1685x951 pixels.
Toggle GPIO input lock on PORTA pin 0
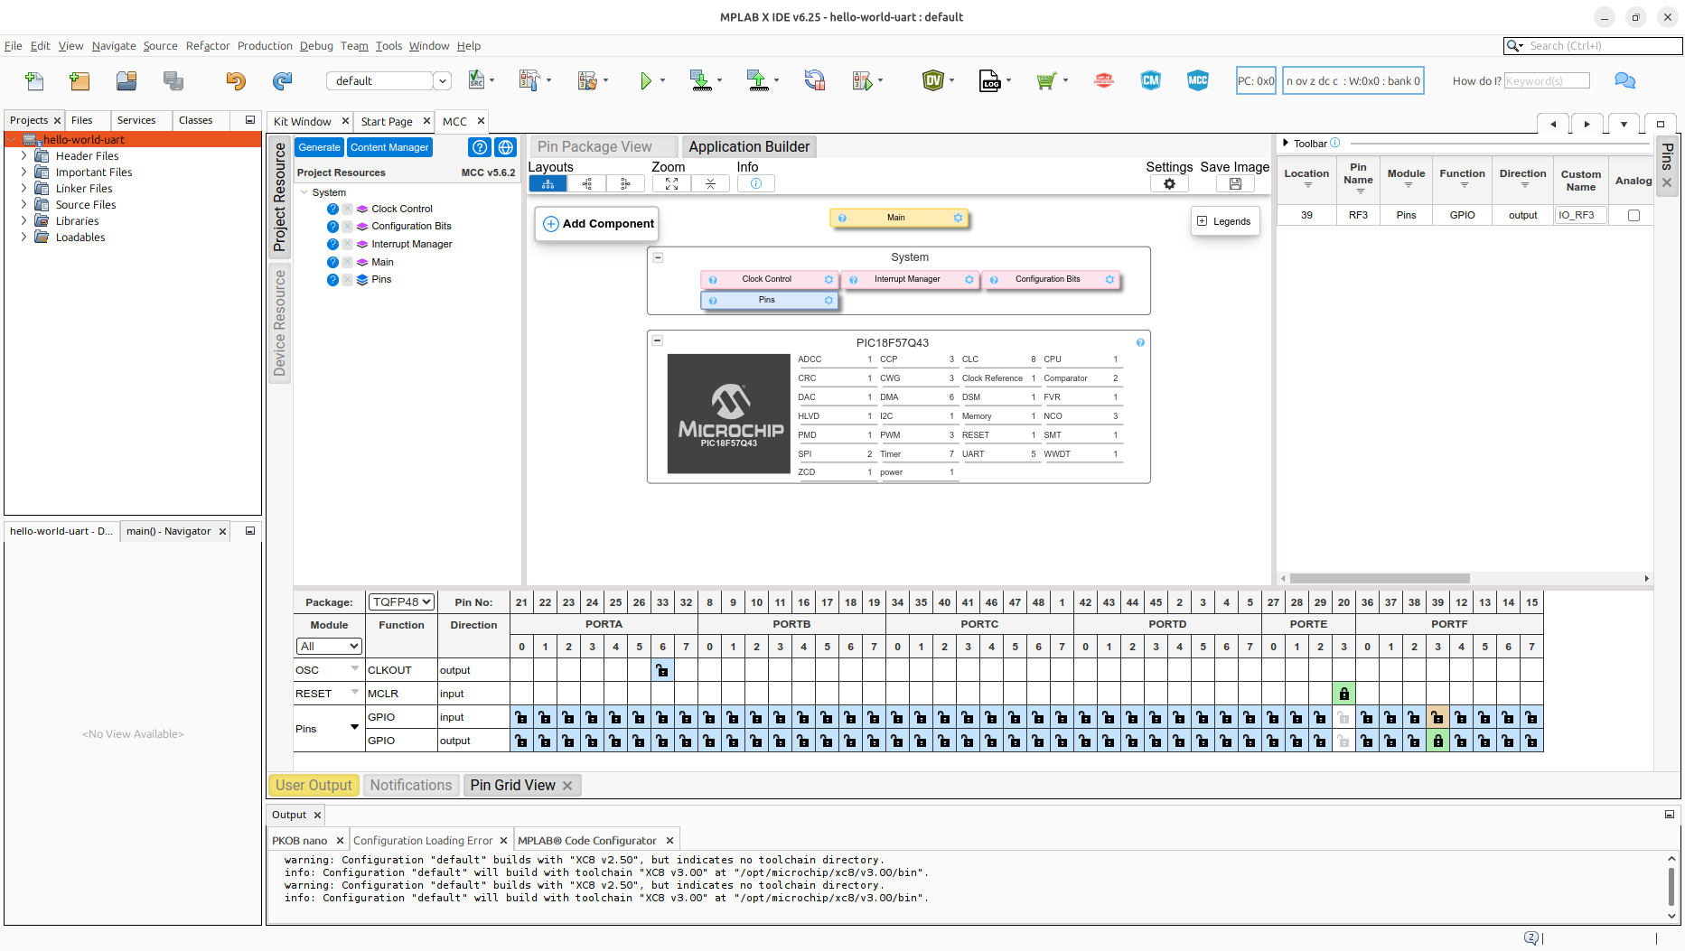tap(521, 717)
